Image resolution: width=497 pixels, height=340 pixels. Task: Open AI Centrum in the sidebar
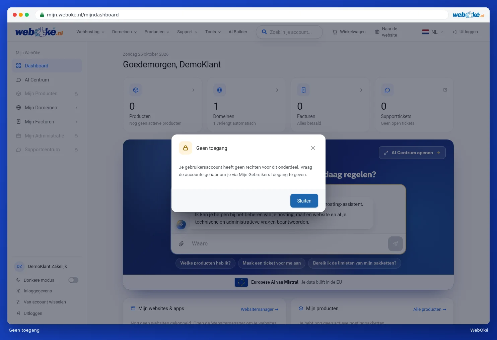(x=47, y=80)
